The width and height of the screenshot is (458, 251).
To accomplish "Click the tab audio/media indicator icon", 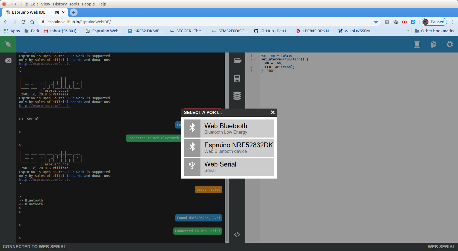I will tap(57, 12).
